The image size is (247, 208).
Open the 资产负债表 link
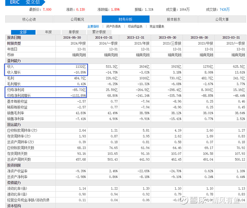[x=113, y=26]
